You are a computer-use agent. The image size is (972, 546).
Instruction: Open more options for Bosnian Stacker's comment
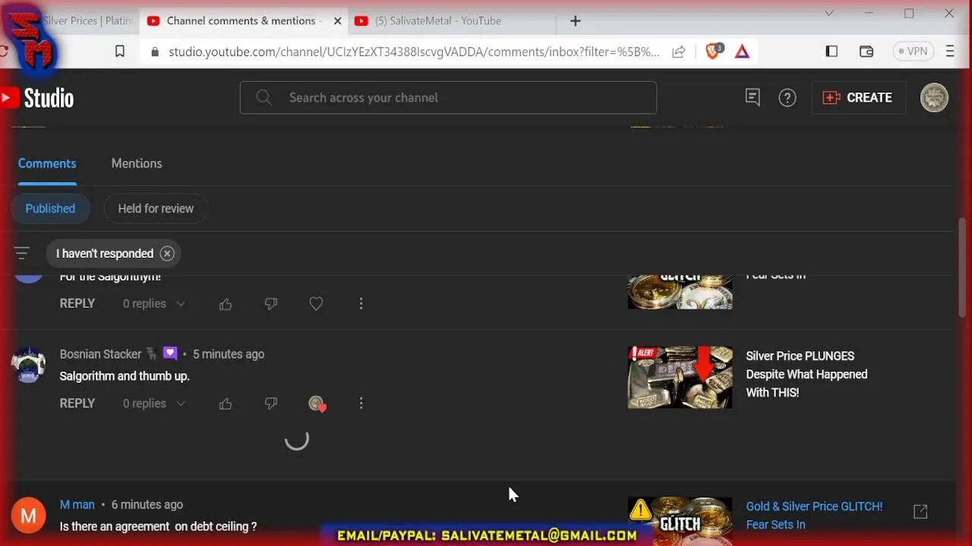[x=361, y=404]
